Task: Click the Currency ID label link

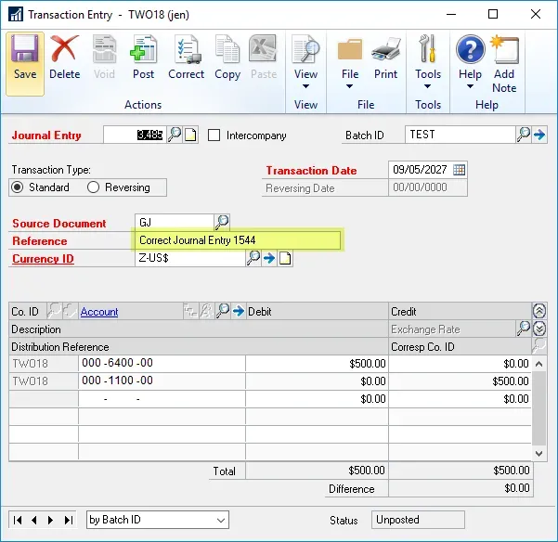Action: [x=43, y=259]
